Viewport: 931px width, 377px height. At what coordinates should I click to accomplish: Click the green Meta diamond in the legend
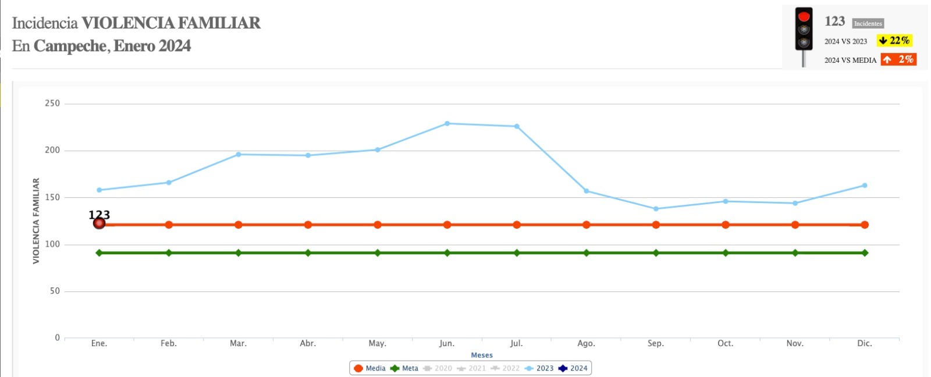[395, 368]
